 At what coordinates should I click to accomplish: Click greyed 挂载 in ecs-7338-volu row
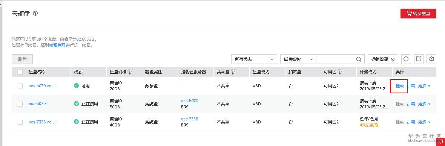[x=400, y=122]
